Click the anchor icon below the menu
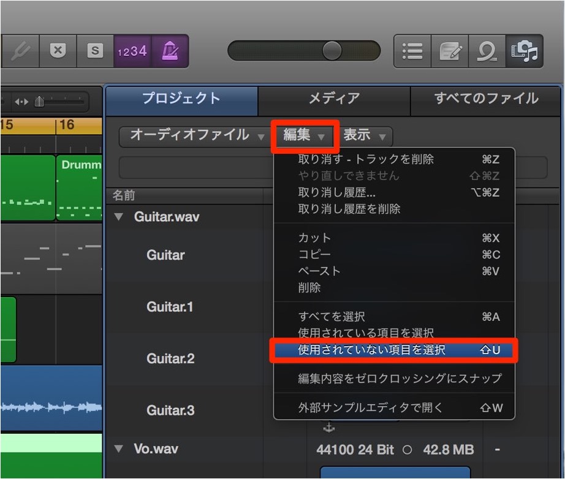 click(x=328, y=428)
